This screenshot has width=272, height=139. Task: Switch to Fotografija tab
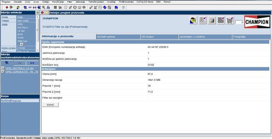click(x=251, y=37)
